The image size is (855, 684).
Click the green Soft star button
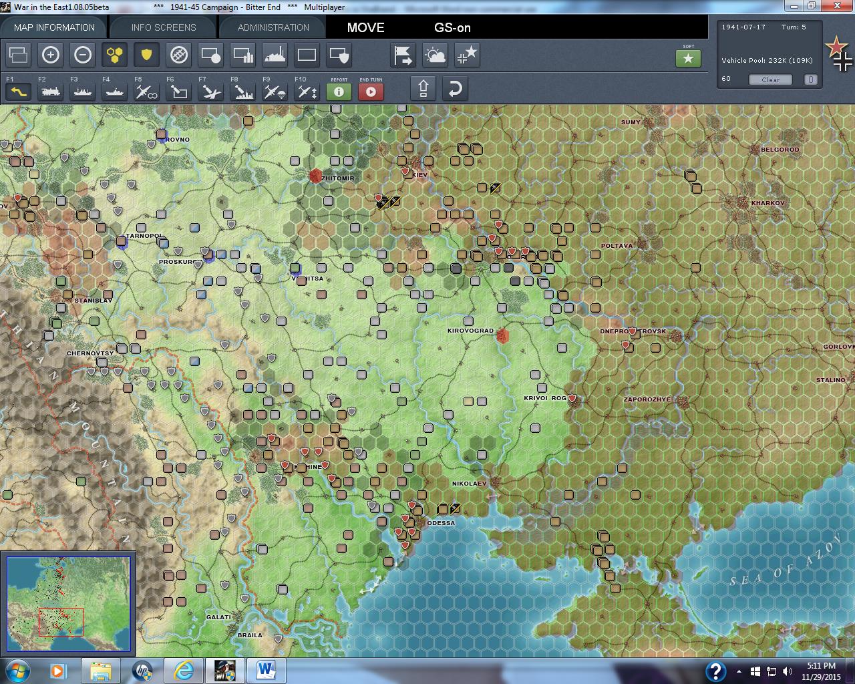(x=689, y=58)
